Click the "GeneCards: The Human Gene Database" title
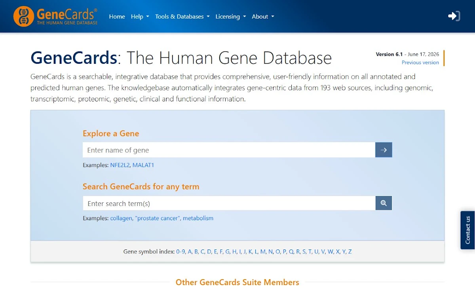Viewport: 475px width, 297px height. (x=181, y=58)
